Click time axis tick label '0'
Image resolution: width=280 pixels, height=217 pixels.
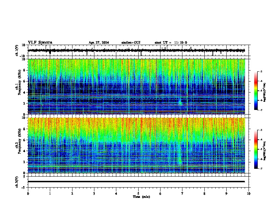(28, 194)
